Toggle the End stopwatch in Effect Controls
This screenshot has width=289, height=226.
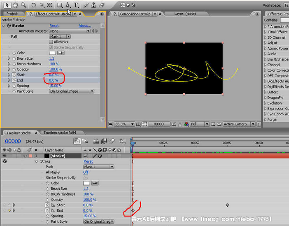pyautogui.click(x=14, y=80)
